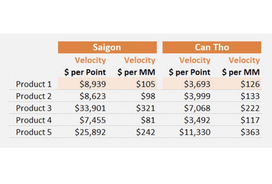The image size is (272, 184).
Task: Select the $25,892 cell for Product 5
Action: 90,132
